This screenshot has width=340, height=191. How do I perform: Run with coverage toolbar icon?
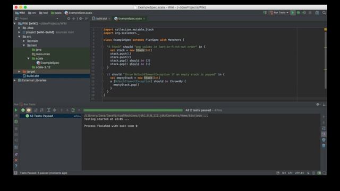pos(304,13)
